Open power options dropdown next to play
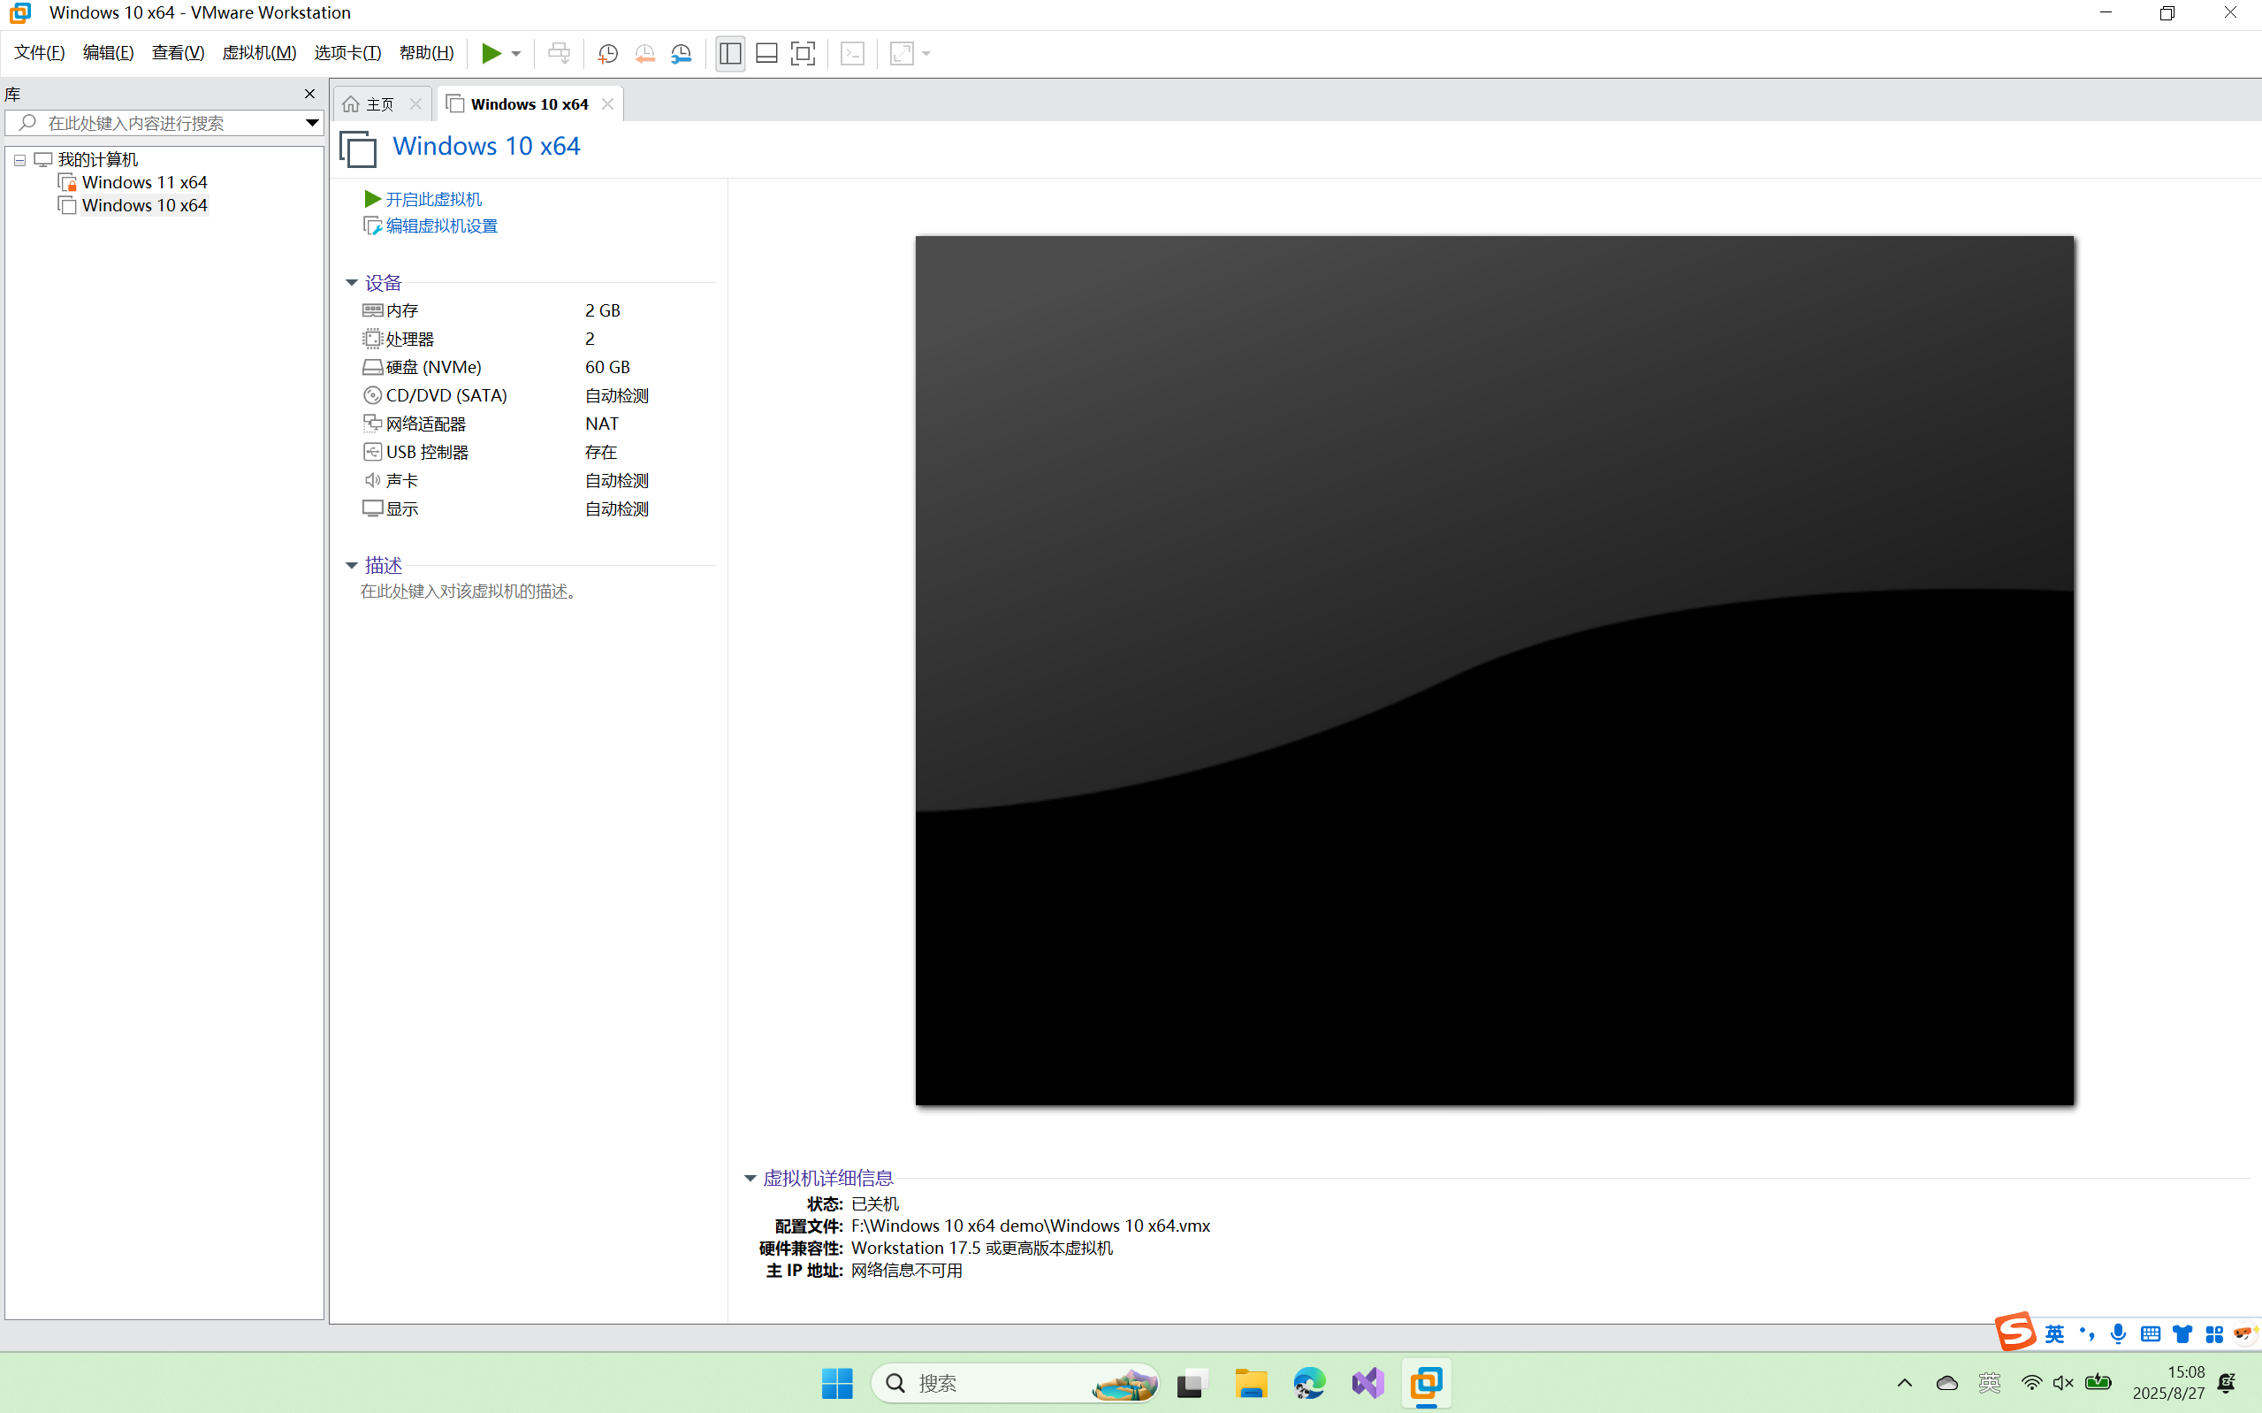 516,53
